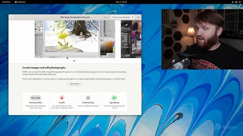This screenshot has width=243, height=136.
Task: Open the Software app menu in top bar
Action: pos(20,2)
